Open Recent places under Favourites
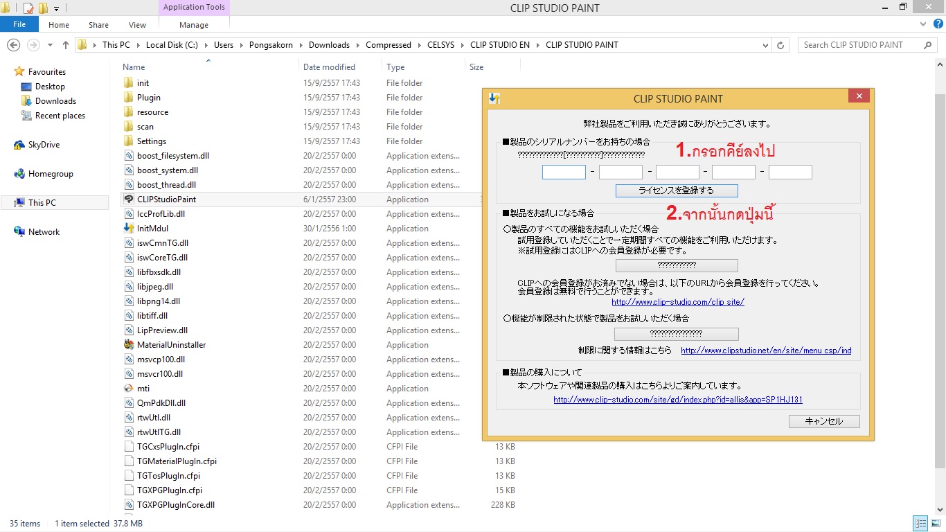The width and height of the screenshot is (946, 532). (53, 116)
